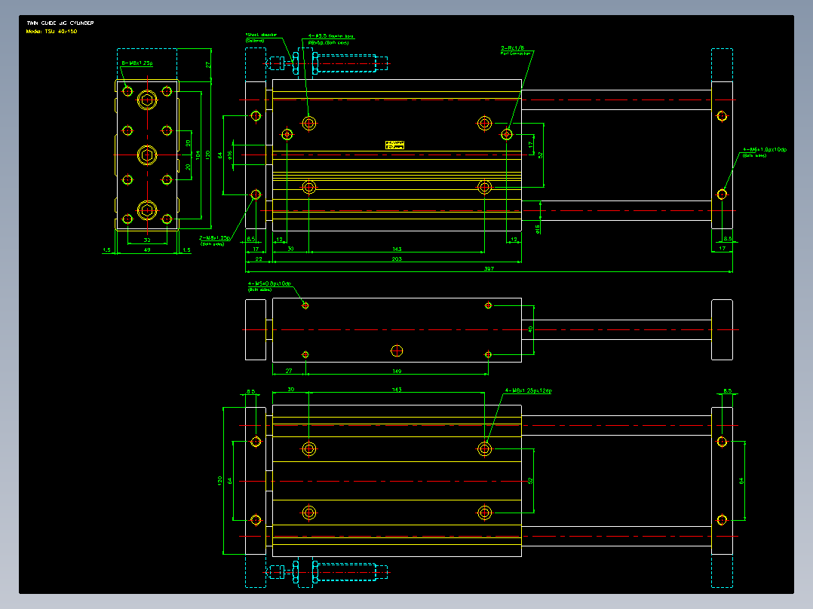Image resolution: width=813 pixels, height=609 pixels.
Task: Click the 27 dimension above end view
Action: click(207, 65)
